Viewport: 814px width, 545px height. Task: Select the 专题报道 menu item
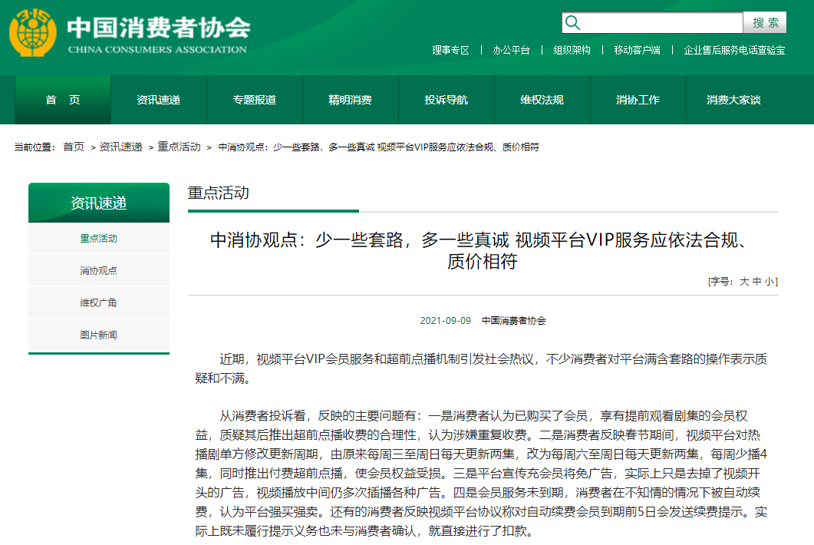254,100
